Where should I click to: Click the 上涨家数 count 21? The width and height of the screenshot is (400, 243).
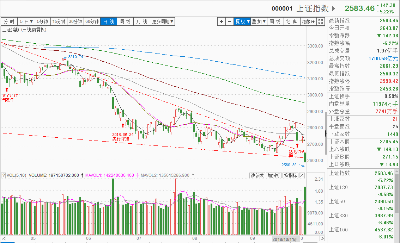[395, 119]
